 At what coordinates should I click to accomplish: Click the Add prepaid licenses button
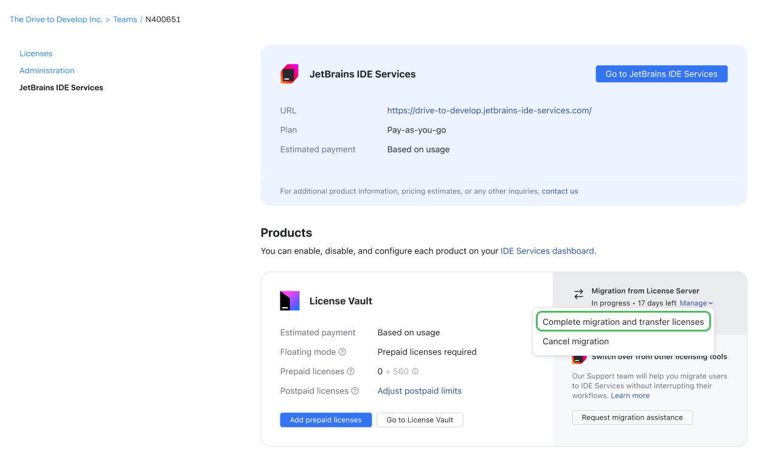(325, 420)
